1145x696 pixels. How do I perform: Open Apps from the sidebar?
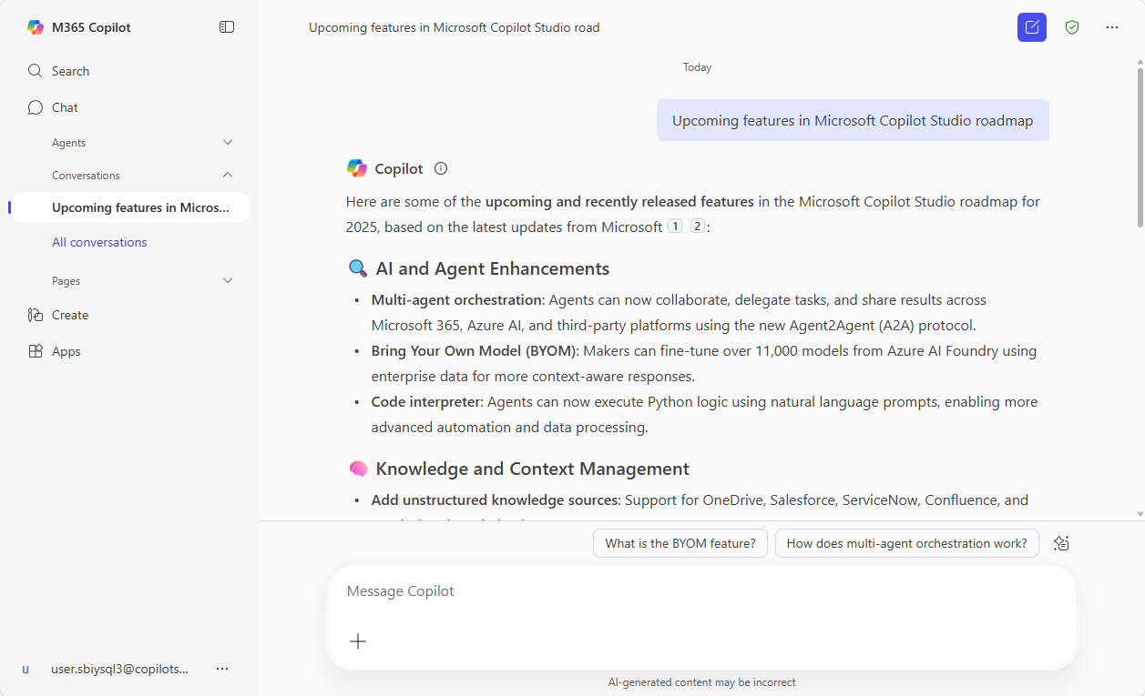pos(66,351)
